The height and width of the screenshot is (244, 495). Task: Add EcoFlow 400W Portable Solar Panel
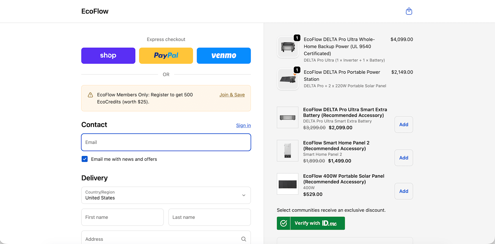point(404,191)
